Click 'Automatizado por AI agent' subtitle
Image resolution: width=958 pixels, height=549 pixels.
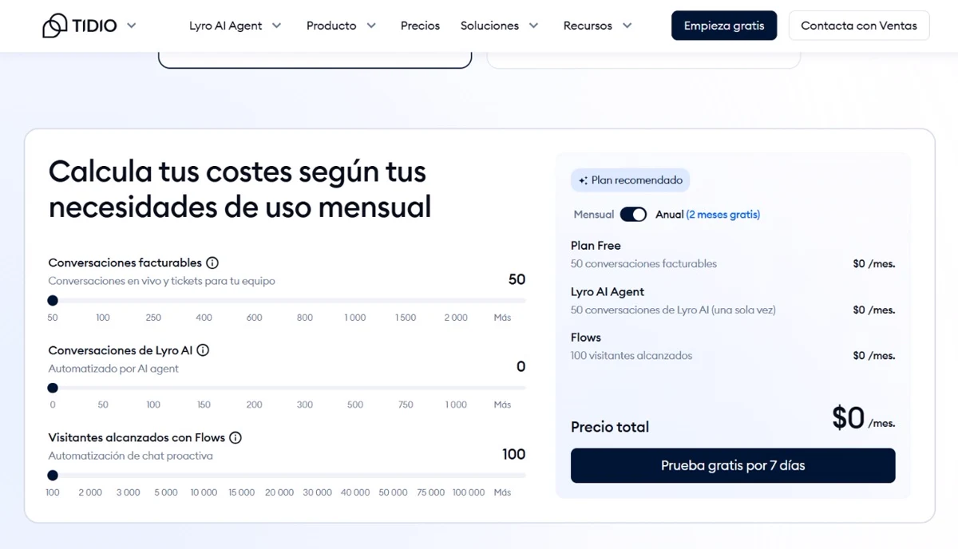(x=113, y=369)
